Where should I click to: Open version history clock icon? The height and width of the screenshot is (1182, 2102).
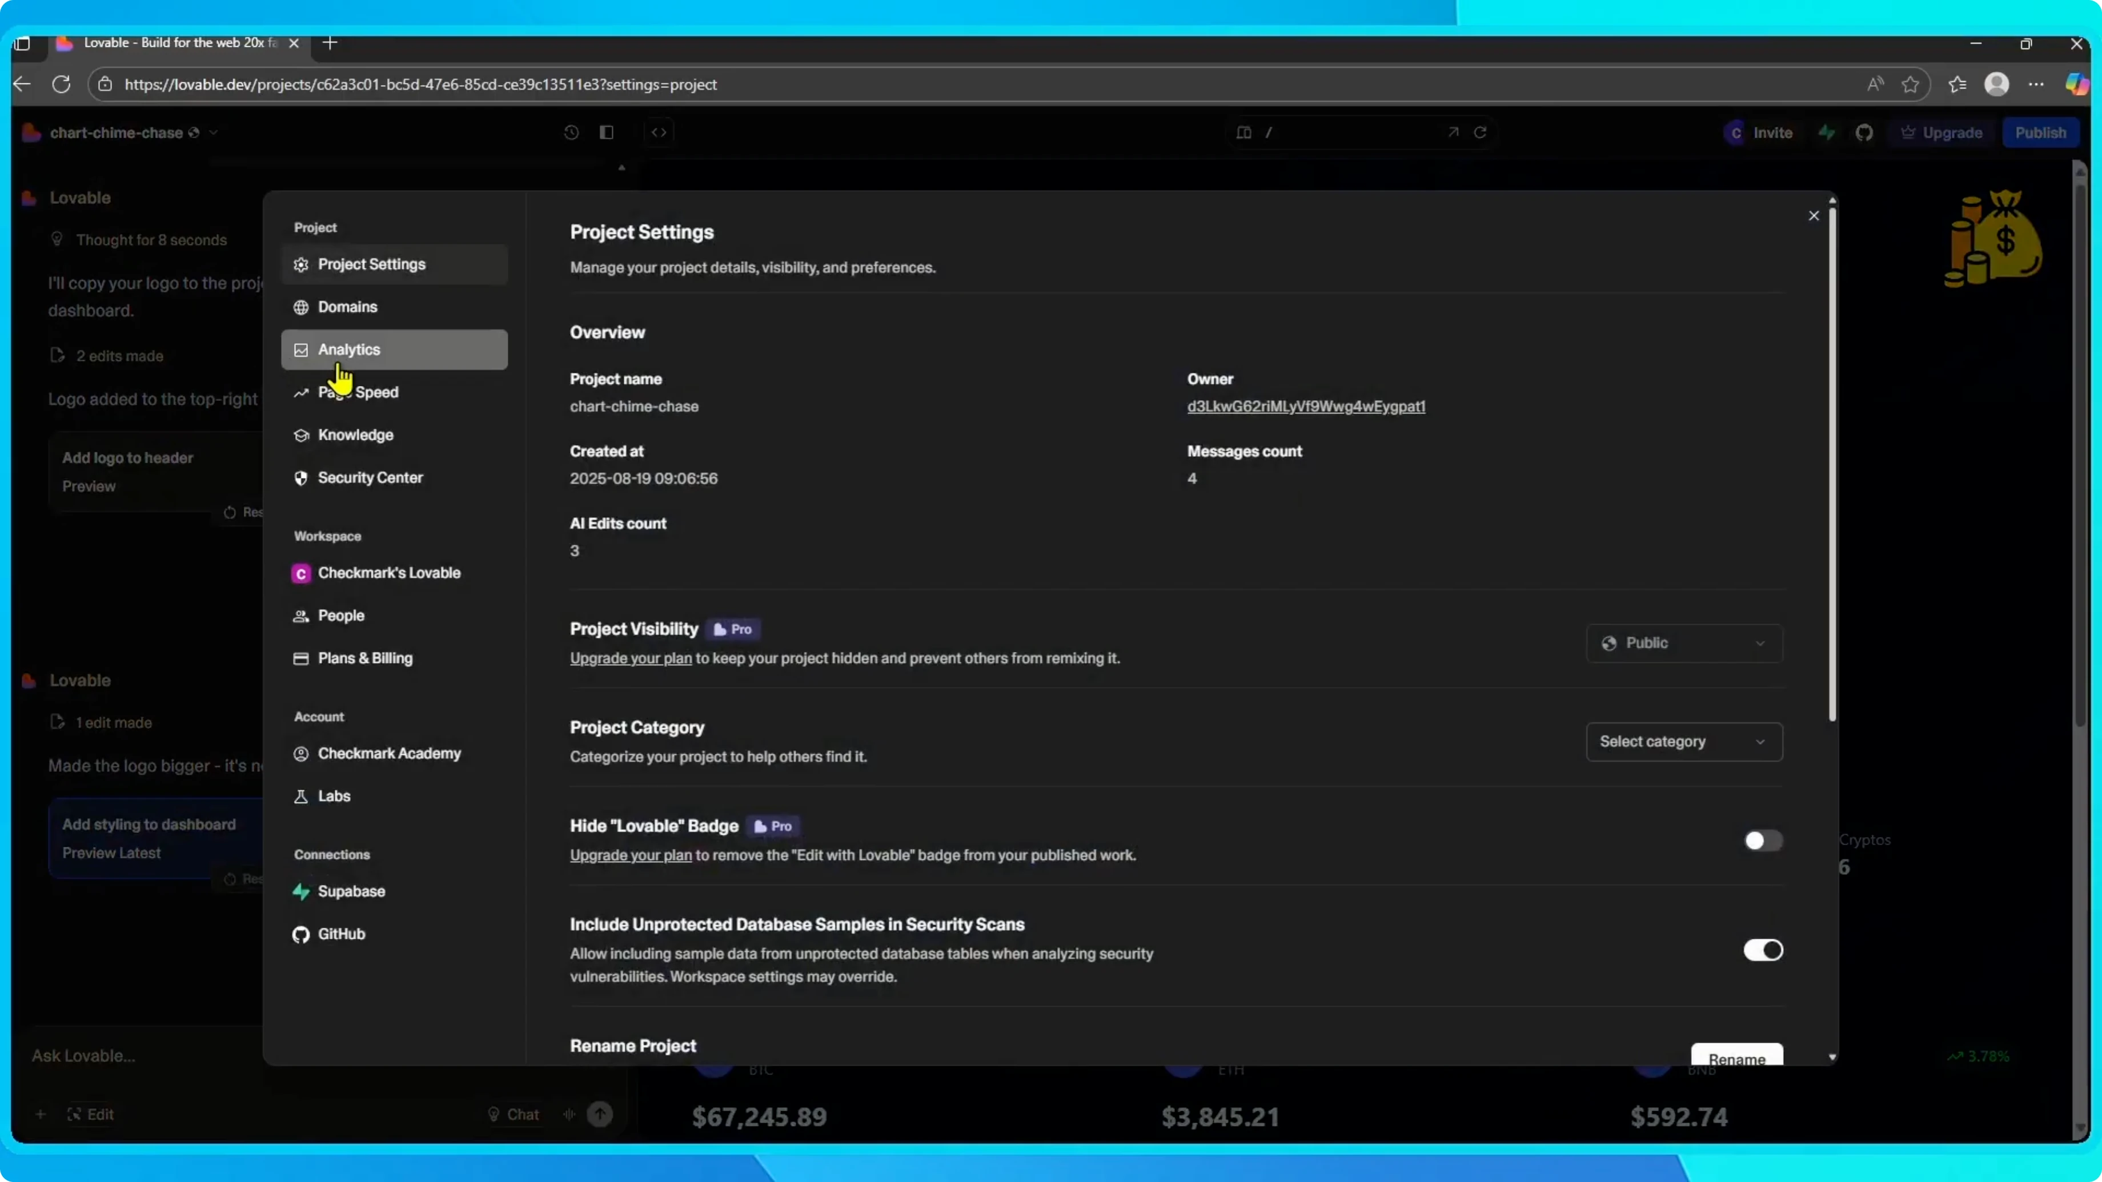[x=571, y=132]
